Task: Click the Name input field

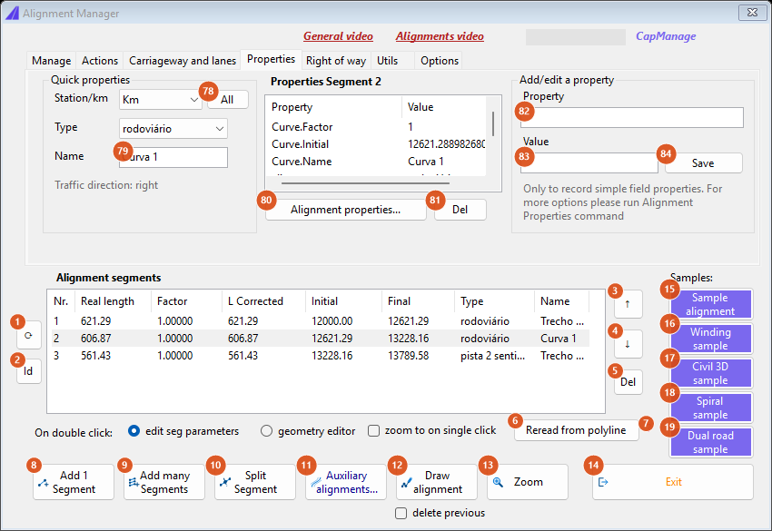Action: 173,157
